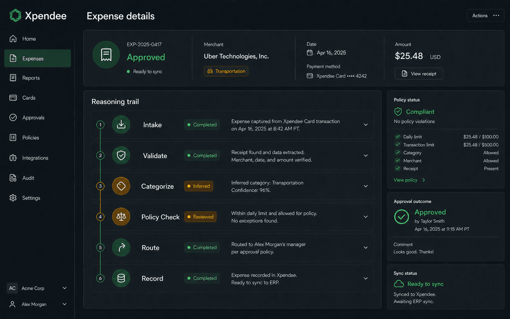This screenshot has height=319, width=510.
Task: Click the Validate shield check icon
Action: [121, 155]
